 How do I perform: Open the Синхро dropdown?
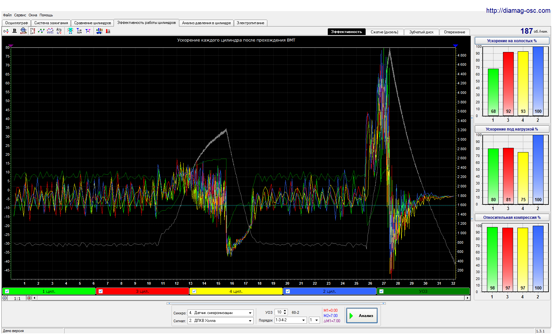pos(221,313)
